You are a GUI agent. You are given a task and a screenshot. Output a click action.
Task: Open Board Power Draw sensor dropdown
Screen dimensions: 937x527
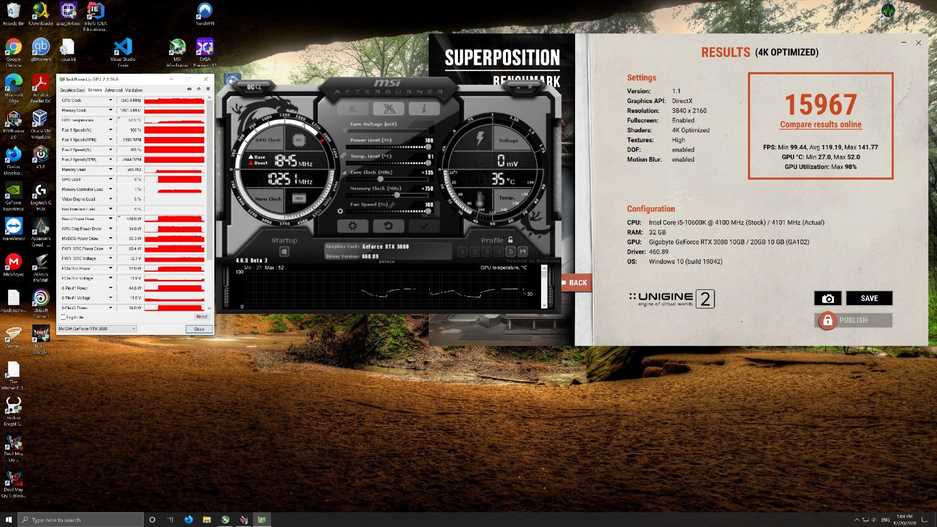(x=110, y=219)
